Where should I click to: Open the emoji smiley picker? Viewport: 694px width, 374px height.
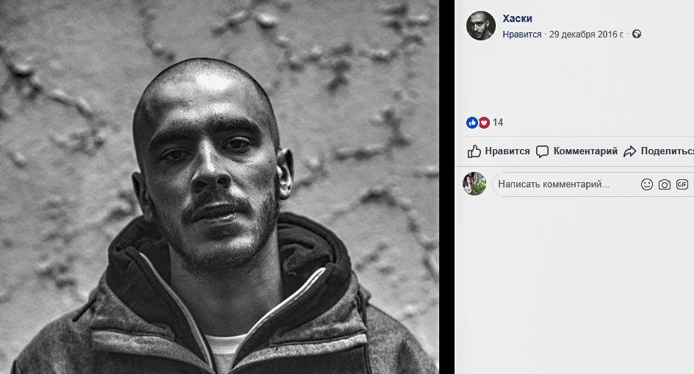647,184
